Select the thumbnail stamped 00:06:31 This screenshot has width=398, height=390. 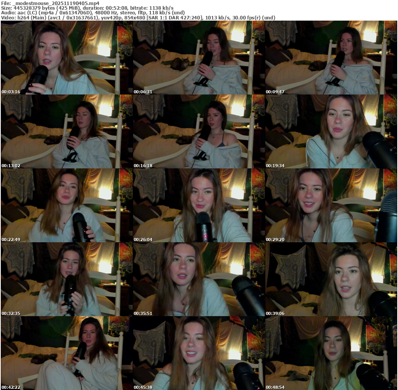(x=199, y=58)
